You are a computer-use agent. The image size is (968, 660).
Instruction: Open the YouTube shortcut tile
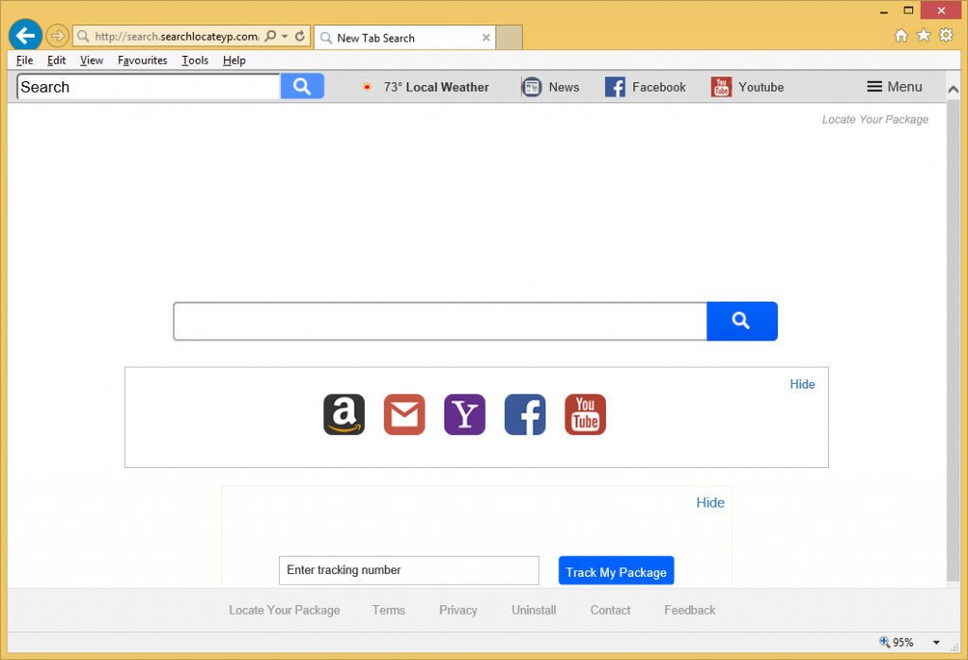pyautogui.click(x=585, y=414)
